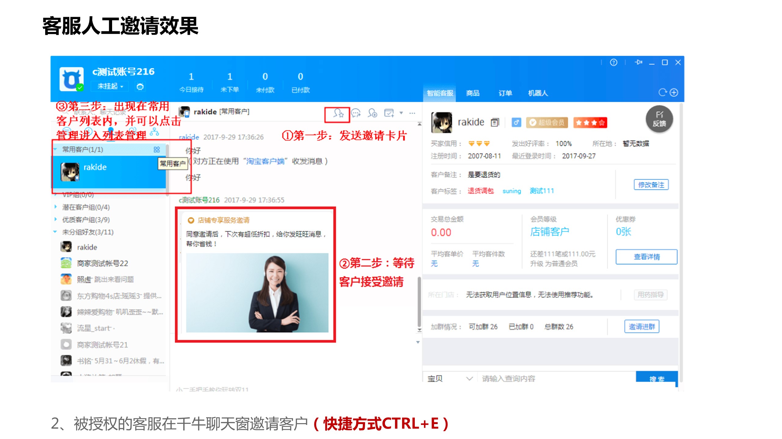Viewport: 782px width, 439px height.
Task: Click the add-to-frequent-customers star icon
Action: point(338,113)
